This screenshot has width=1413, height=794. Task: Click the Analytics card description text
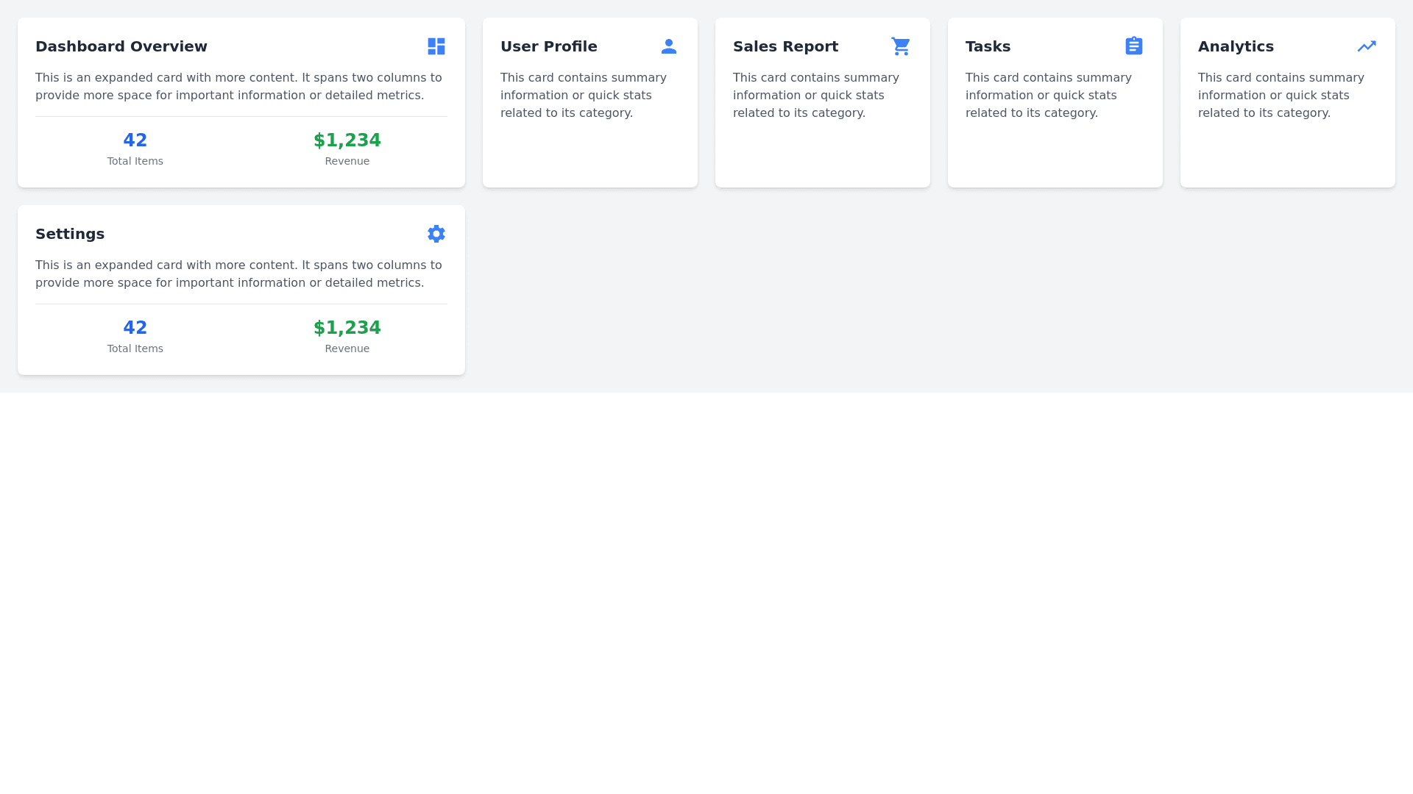point(1281,96)
